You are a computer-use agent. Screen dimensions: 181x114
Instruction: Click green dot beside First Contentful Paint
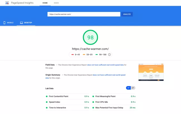coord(47,97)
